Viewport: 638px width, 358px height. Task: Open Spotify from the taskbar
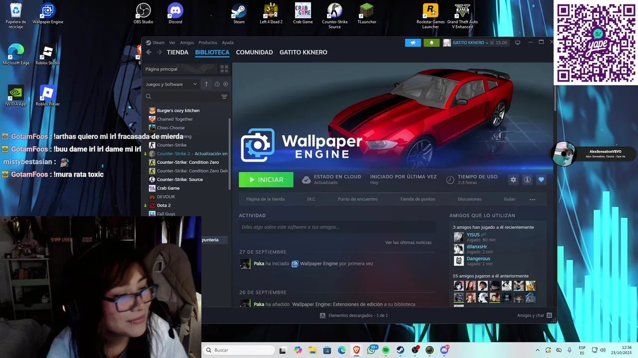tap(386, 350)
